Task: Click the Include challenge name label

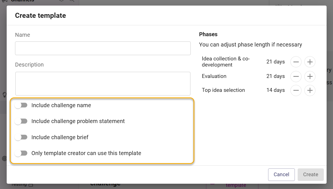Action: pyautogui.click(x=61, y=105)
